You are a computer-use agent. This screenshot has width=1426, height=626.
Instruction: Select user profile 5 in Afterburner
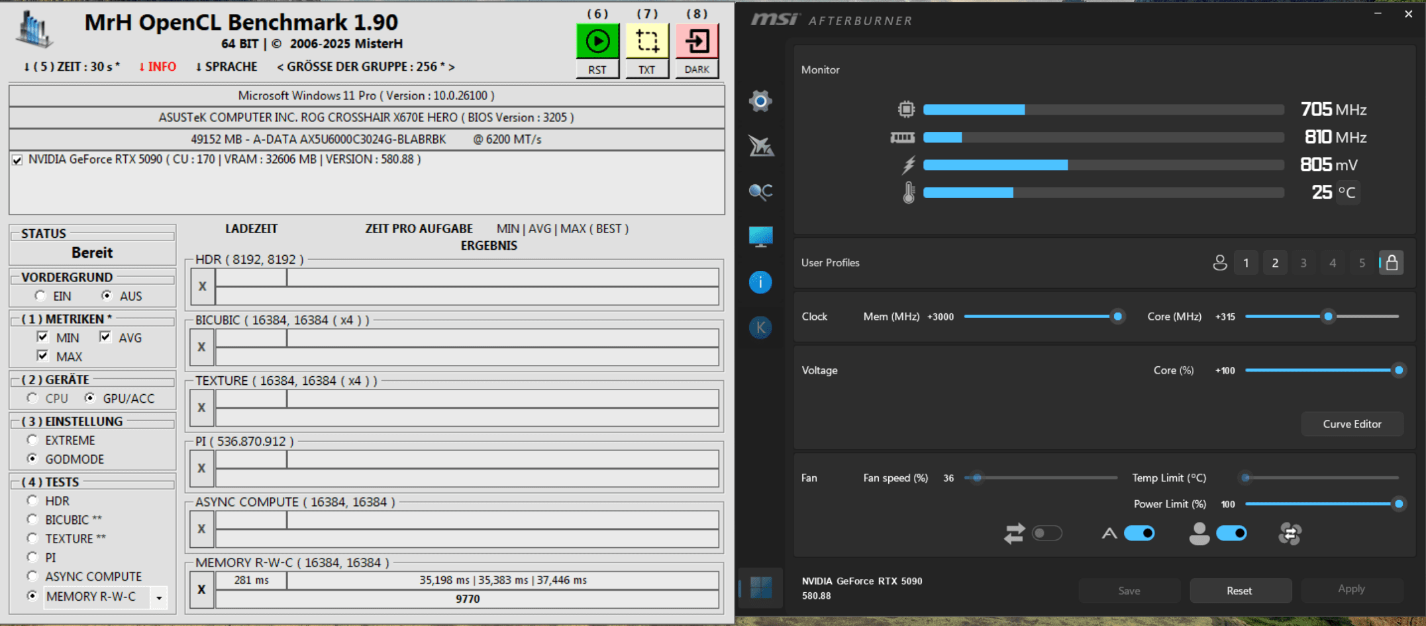pos(1362,263)
